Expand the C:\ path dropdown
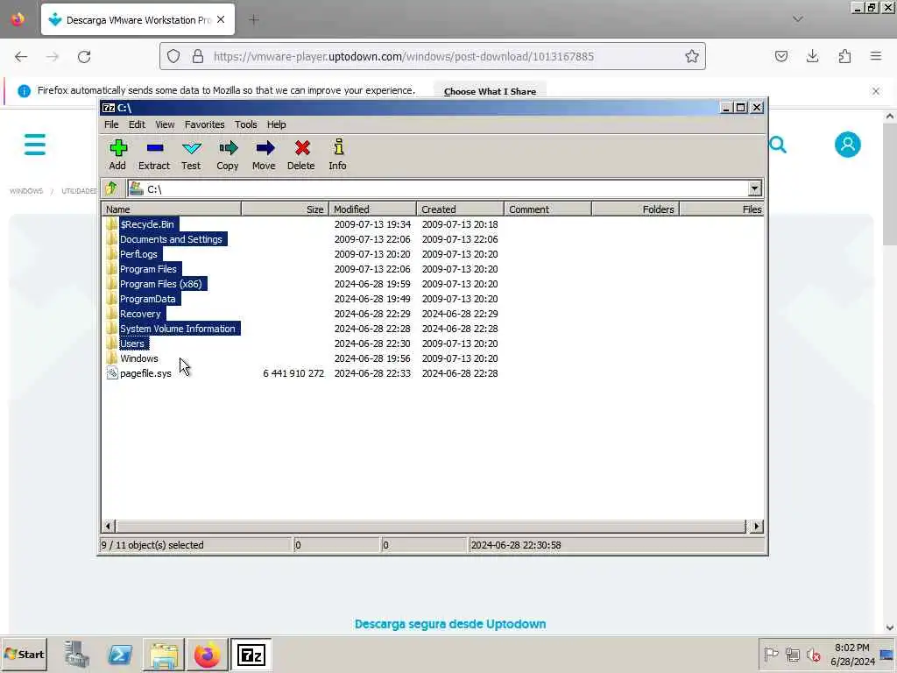 pyautogui.click(x=754, y=188)
